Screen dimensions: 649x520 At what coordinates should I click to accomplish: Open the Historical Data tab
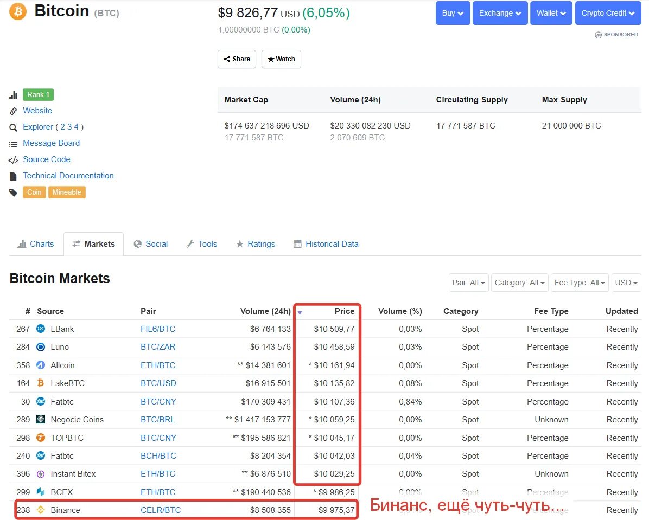point(326,244)
